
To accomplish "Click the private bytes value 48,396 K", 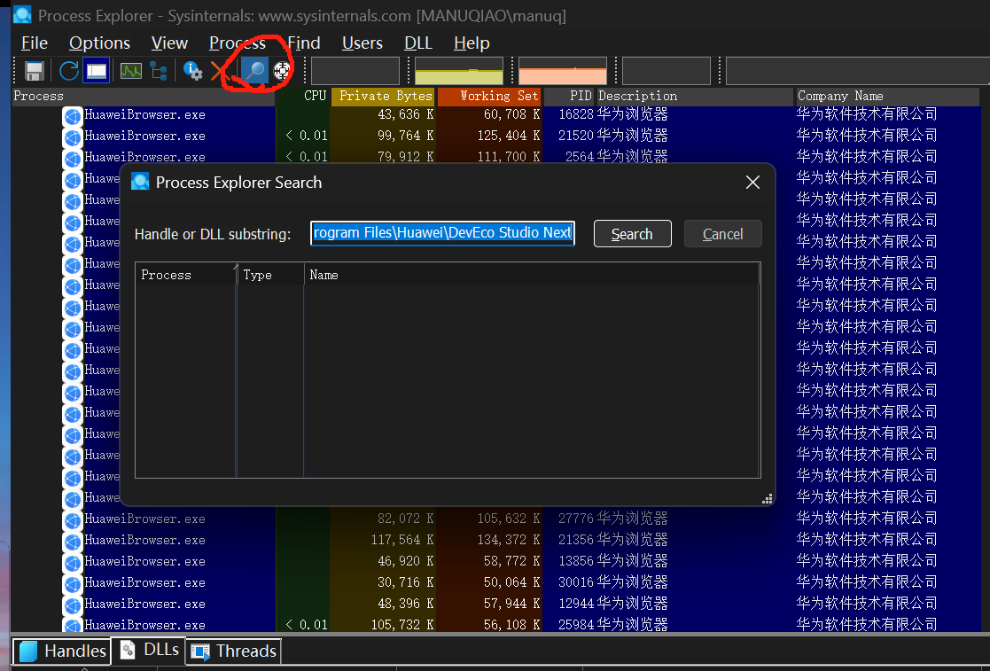I will pyautogui.click(x=405, y=605).
